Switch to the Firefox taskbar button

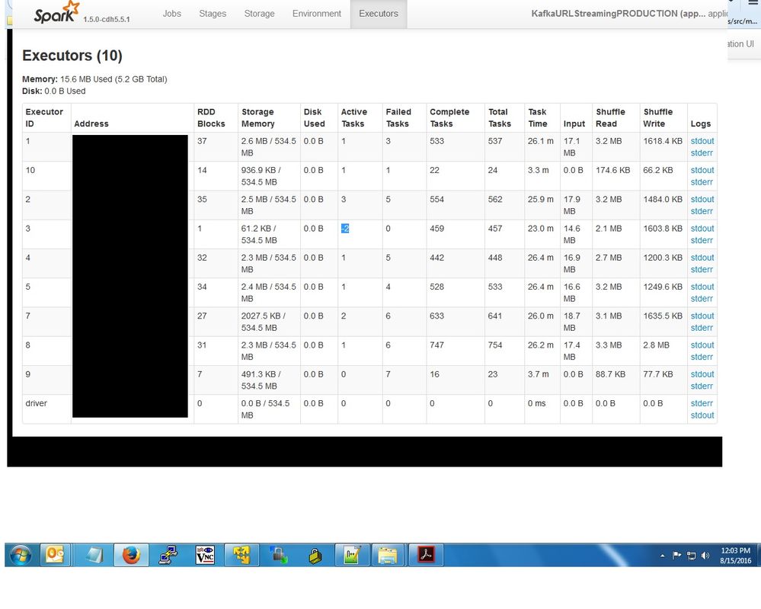(130, 555)
